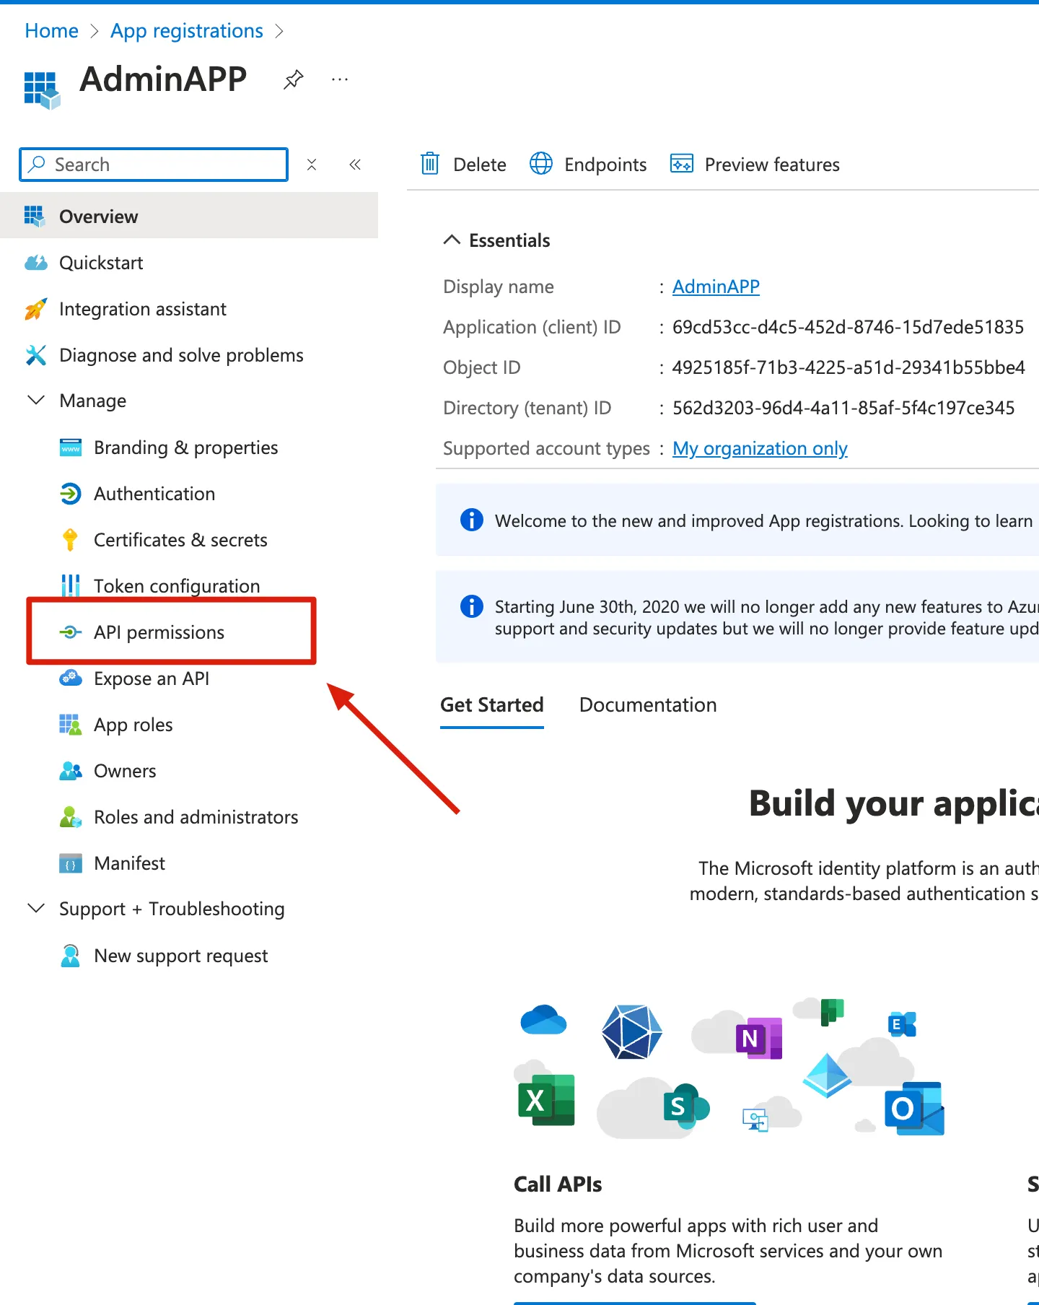Pin AdminAPP using the pin icon

[x=293, y=79]
